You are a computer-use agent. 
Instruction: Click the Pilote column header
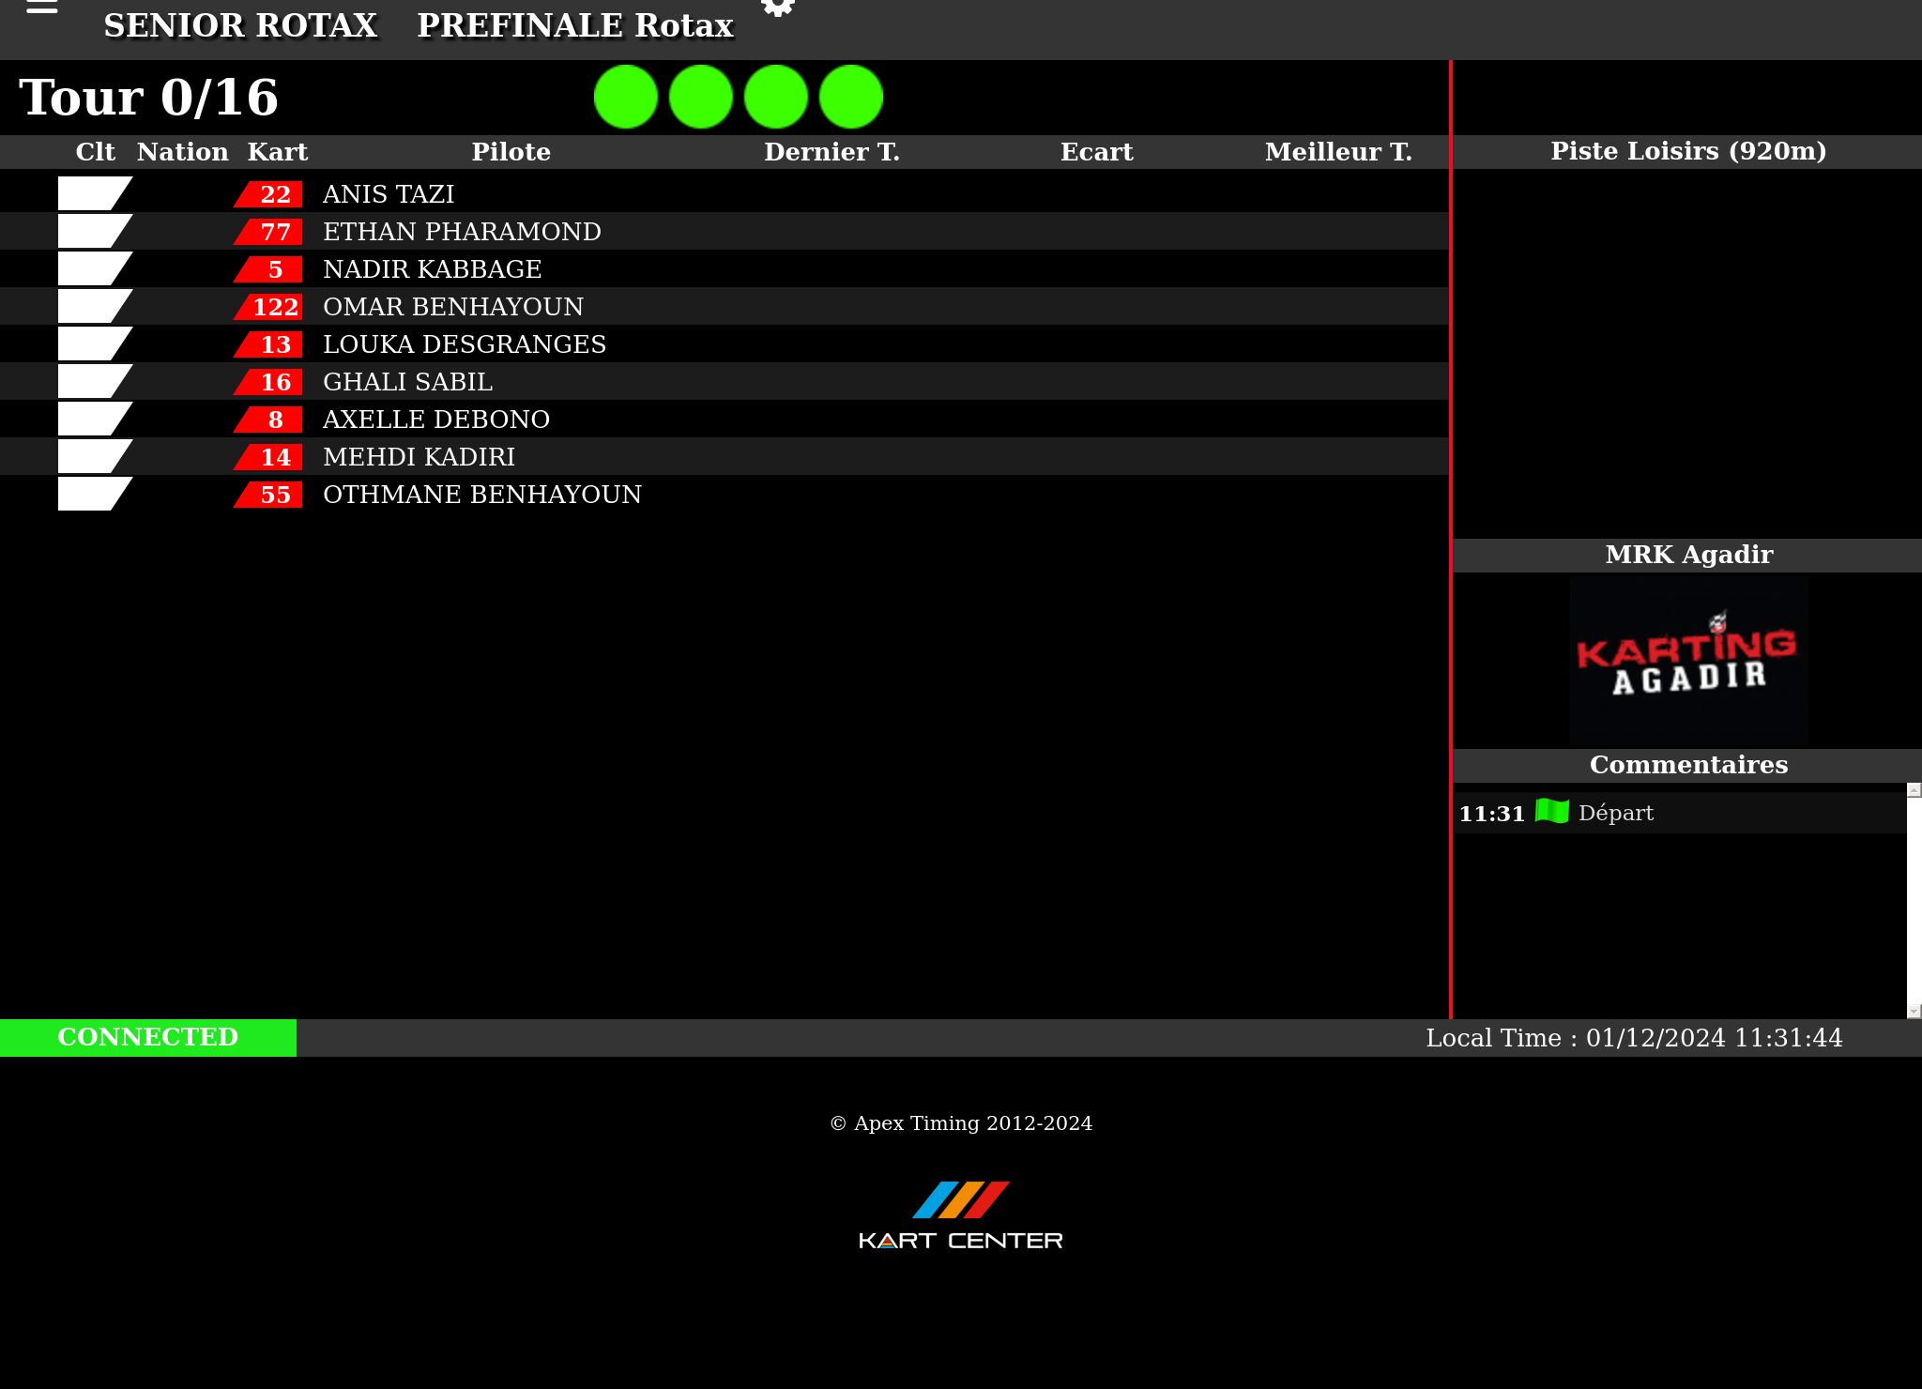(x=511, y=152)
